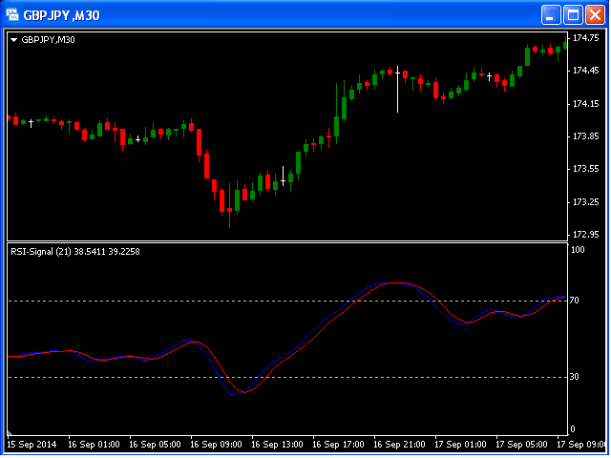Click the RSI-Signal (21) indicator label
The image size is (611, 458).
click(x=74, y=252)
